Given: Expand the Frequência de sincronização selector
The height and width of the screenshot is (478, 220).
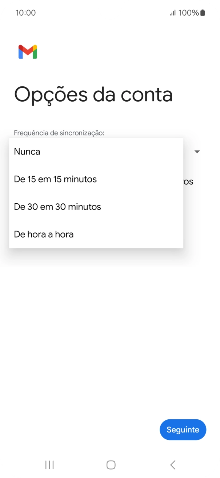Looking at the screenshot, I should [197, 151].
